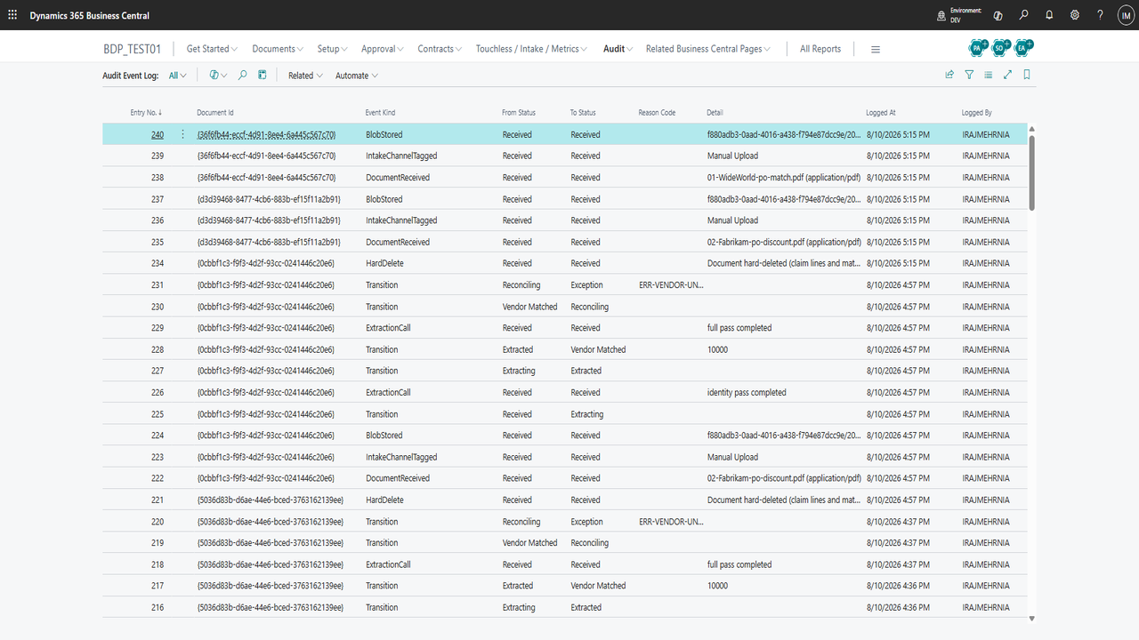This screenshot has width=1139, height=640.
Task: Click the Environment DEV indicator icon
Action: click(x=942, y=15)
